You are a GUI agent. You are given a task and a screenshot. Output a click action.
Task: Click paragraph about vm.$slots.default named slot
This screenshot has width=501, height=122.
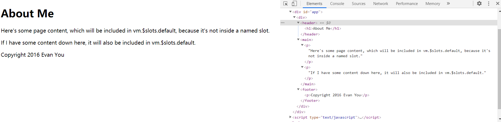click(x=135, y=31)
